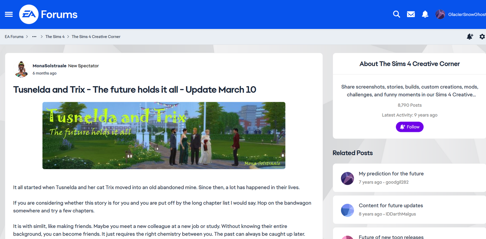This screenshot has height=239, width=486.
Task: Open the GlacierSnowGhost profile avatar
Action: coord(440,14)
